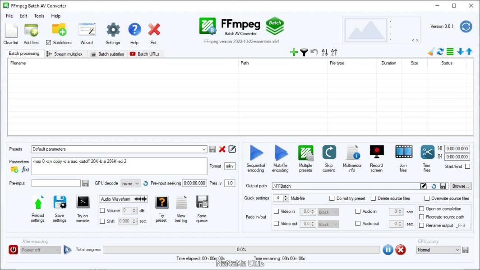Enable Open on completion
Viewport: 480px width, 270px height.
(421, 209)
